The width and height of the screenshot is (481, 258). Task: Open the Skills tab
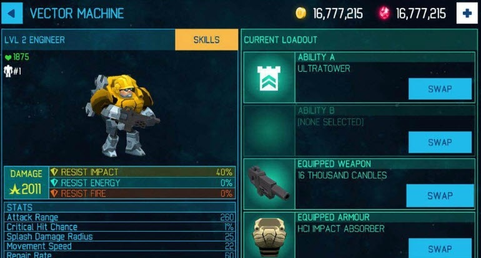click(x=206, y=40)
